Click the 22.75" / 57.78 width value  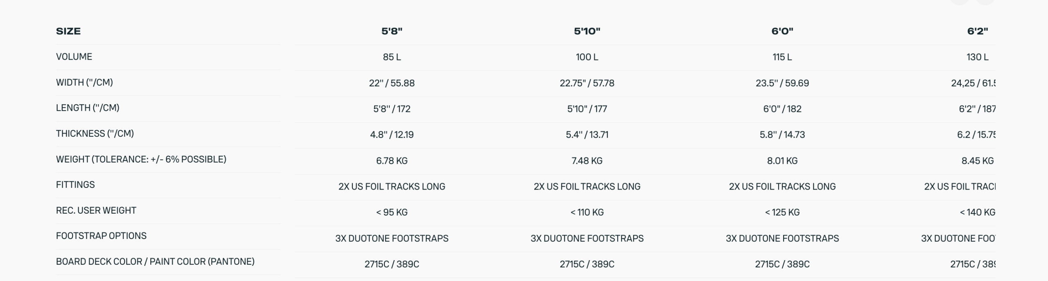(x=587, y=83)
